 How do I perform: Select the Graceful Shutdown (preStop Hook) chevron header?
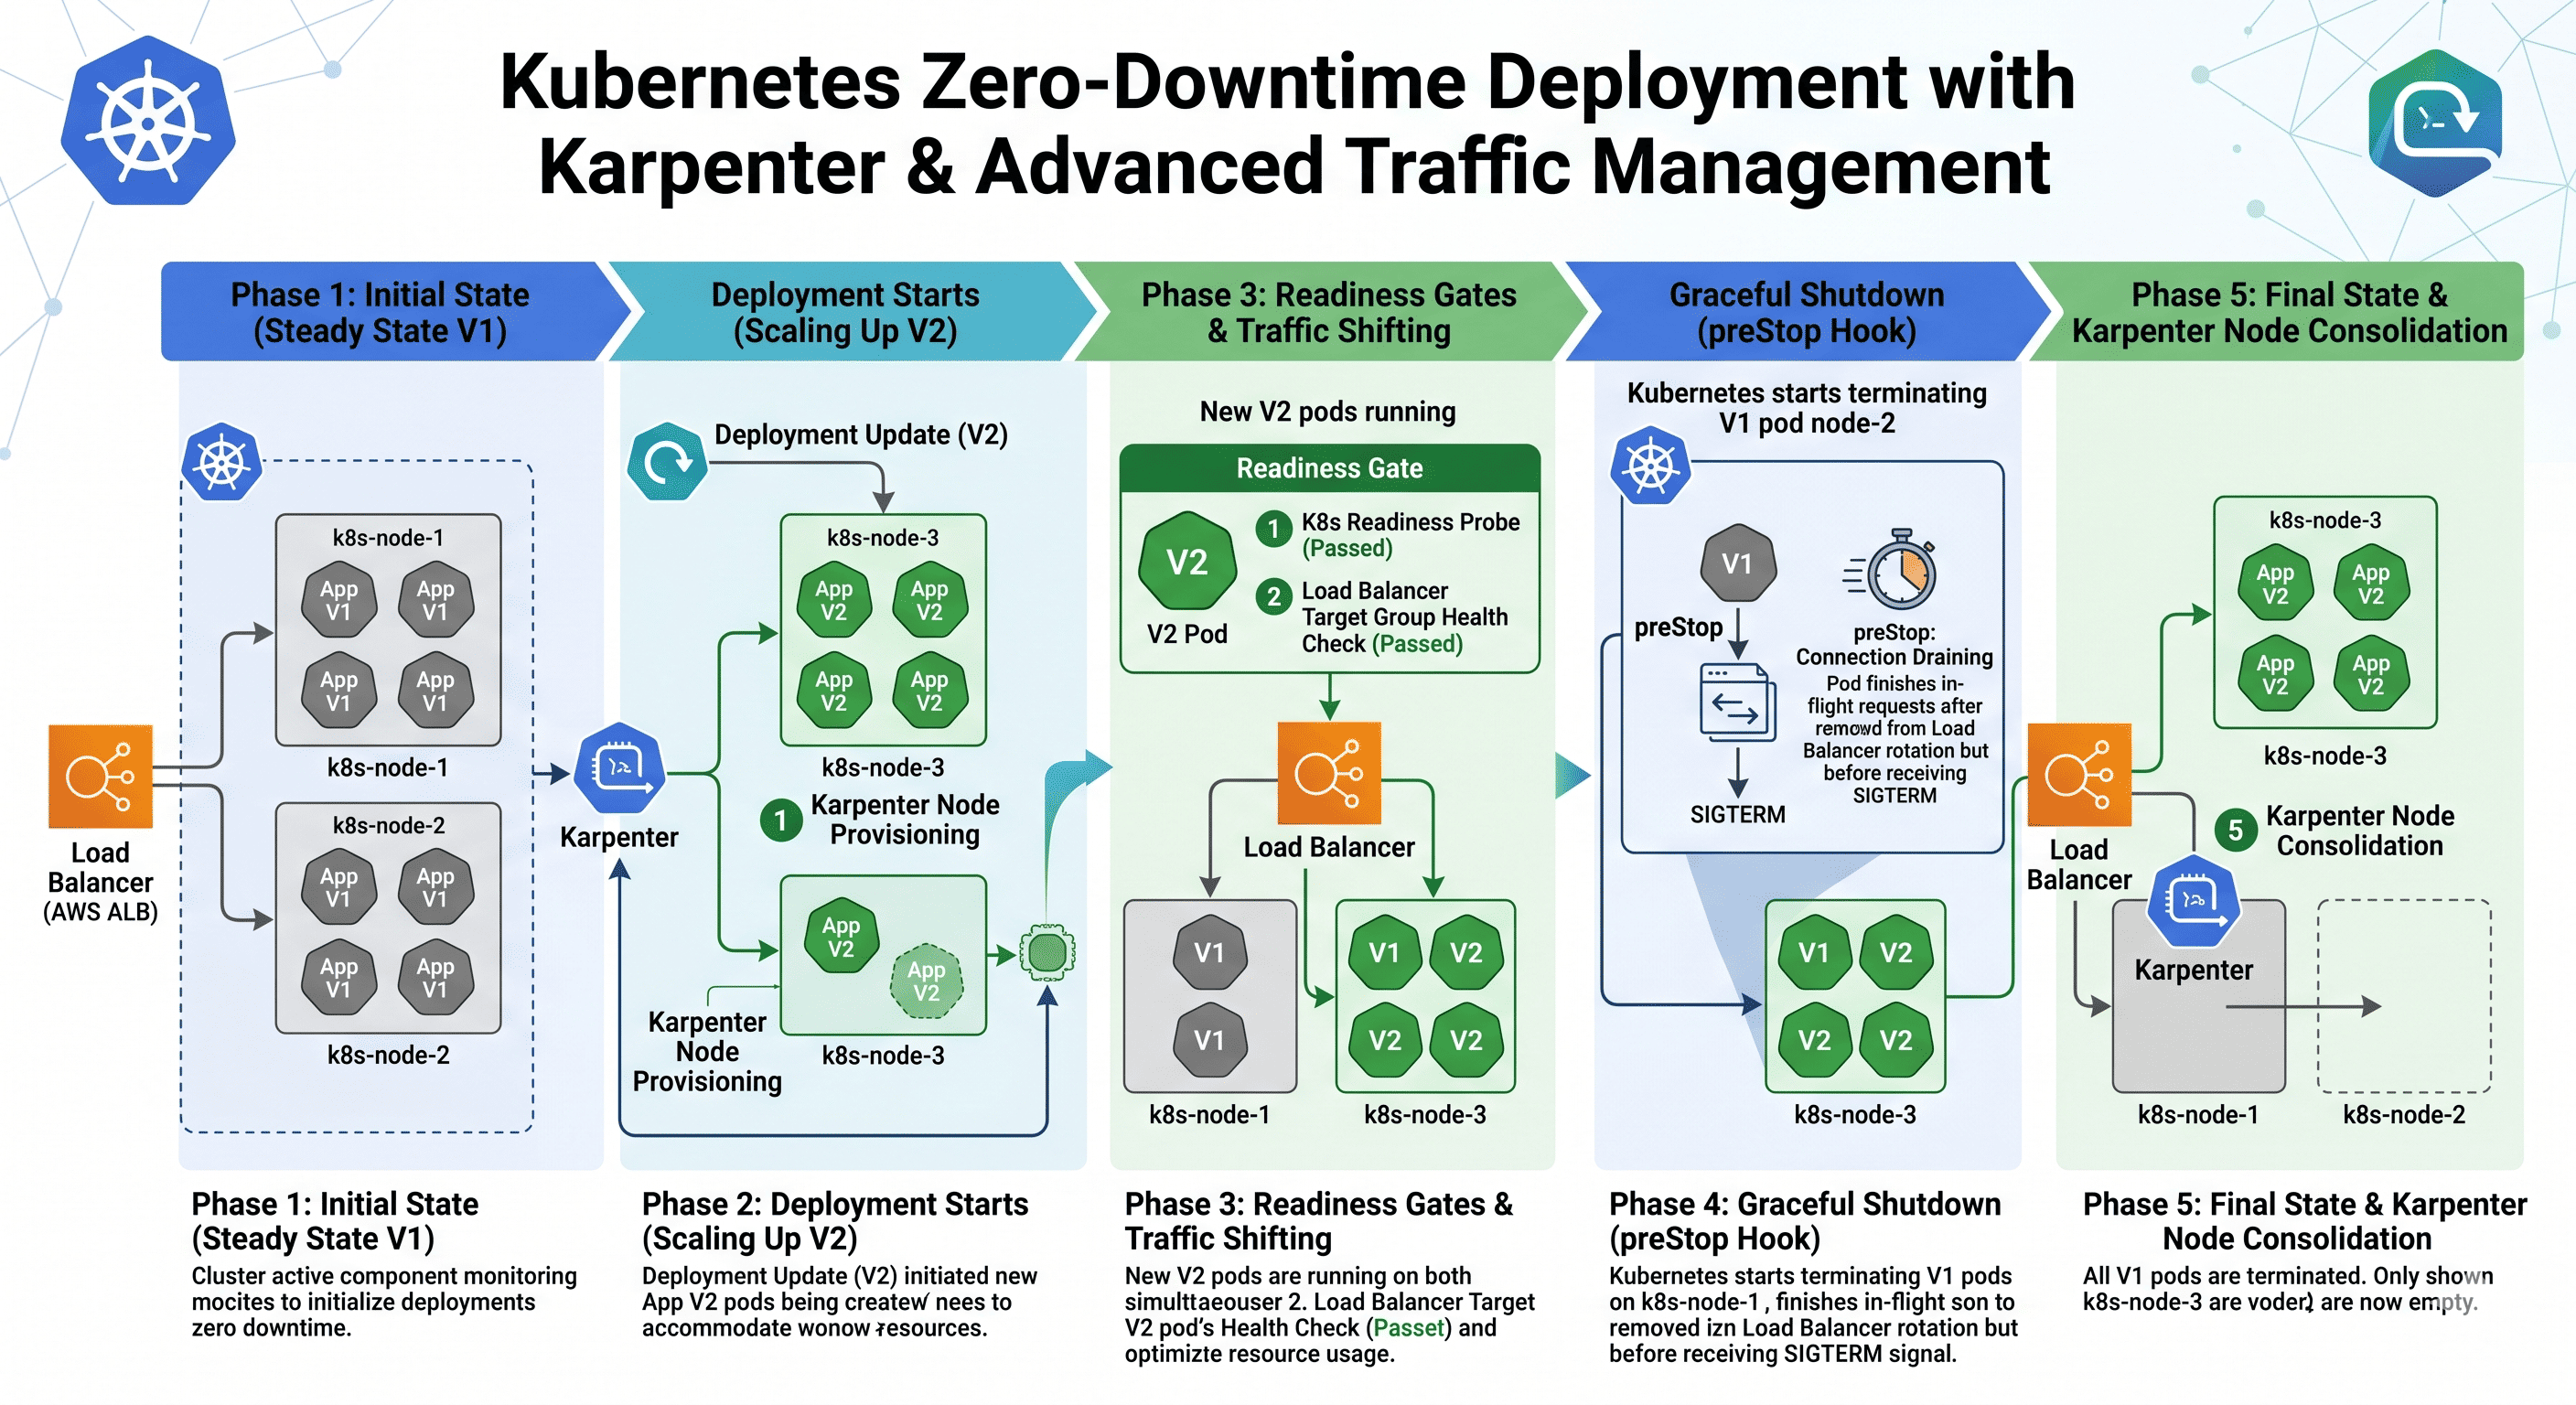click(1806, 311)
